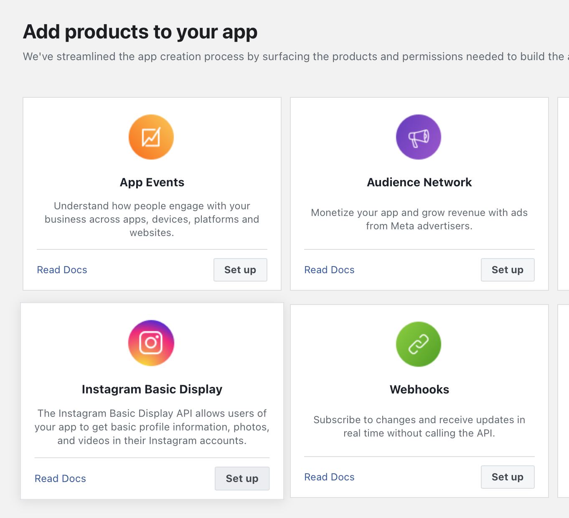Open Read Docs for Webhooks

click(330, 477)
